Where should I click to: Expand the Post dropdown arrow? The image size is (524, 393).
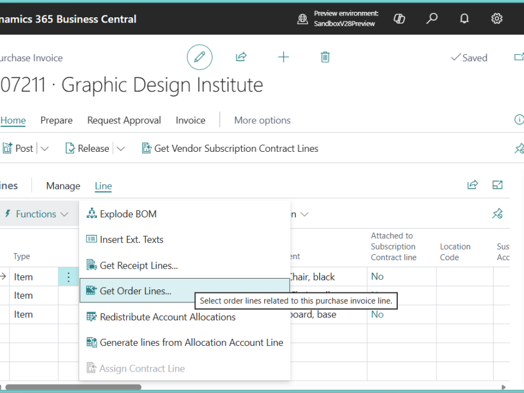44,149
